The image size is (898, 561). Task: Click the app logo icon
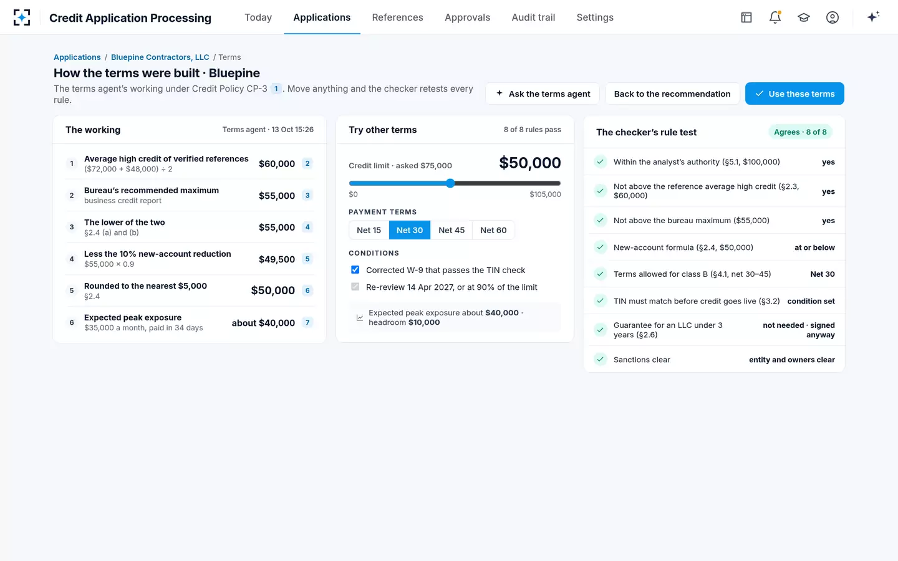pos(22,17)
